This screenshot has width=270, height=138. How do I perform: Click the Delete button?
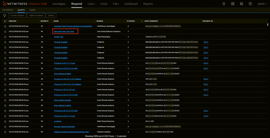(x=51, y=15)
